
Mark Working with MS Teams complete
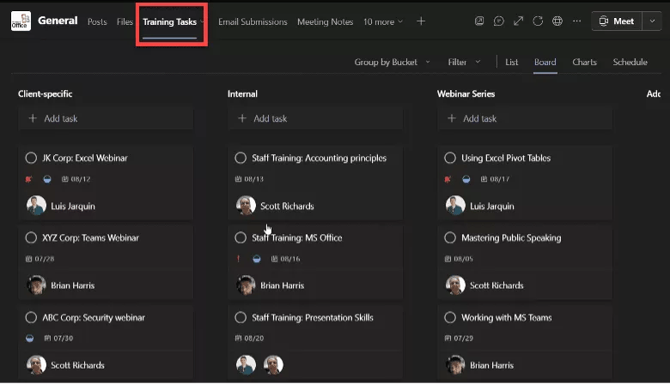click(x=450, y=317)
